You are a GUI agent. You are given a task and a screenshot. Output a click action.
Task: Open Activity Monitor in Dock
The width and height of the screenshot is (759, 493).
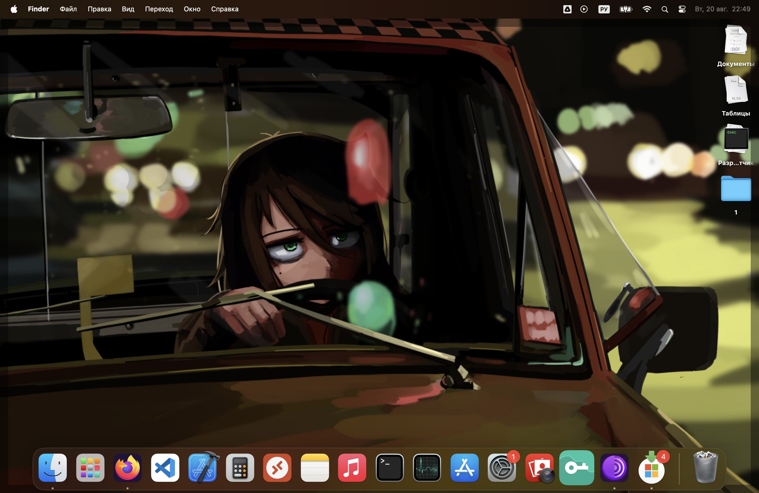pyautogui.click(x=427, y=467)
